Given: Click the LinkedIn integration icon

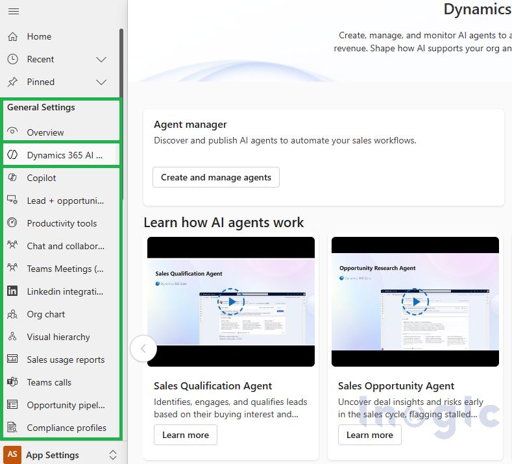Looking at the screenshot, I should pyautogui.click(x=12, y=291).
